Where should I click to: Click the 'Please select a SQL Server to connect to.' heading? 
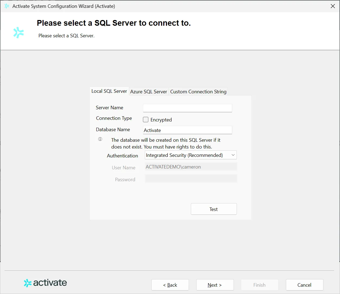114,23
